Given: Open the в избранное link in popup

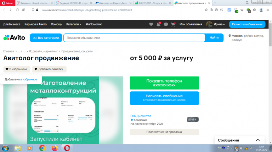Looking at the screenshot, I should coord(29,79).
